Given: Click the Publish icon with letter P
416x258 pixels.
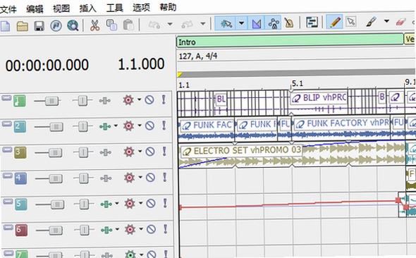Looking at the screenshot, I should click(x=56, y=25).
